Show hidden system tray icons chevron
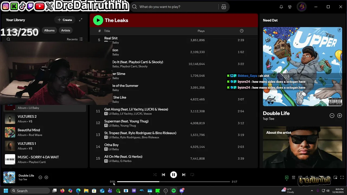The image size is (347, 195). pyautogui.click(x=312, y=191)
